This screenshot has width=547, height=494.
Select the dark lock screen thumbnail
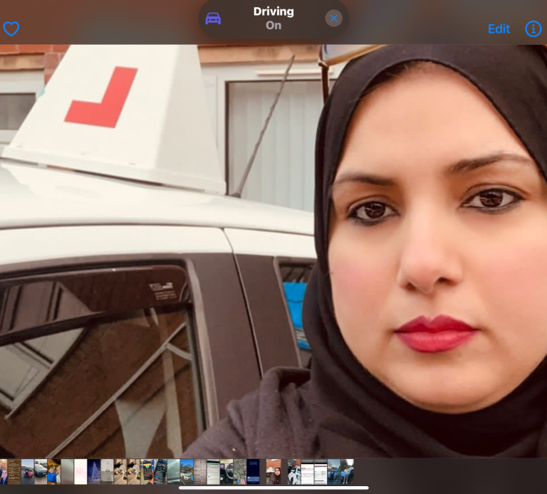(253, 472)
